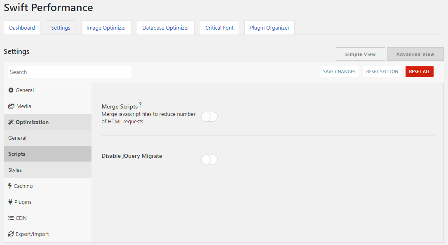The height and width of the screenshot is (245, 448).
Task: Click the Media images icon in sidebar
Action: click(x=11, y=106)
